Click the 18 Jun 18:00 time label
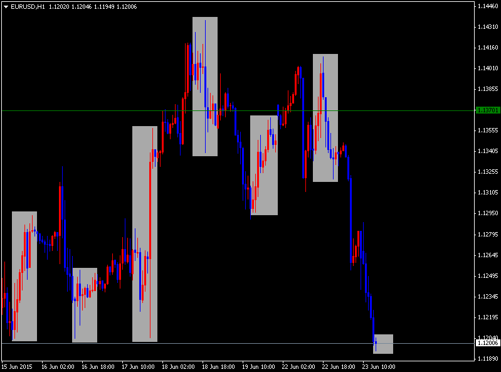The image size is (501, 372). pyautogui.click(x=218, y=366)
